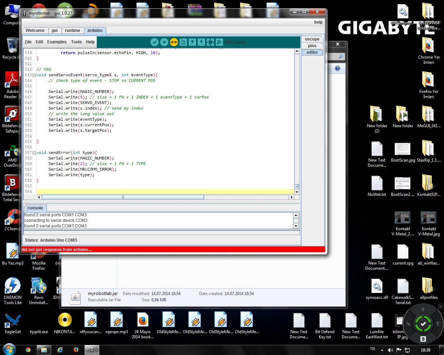Open the Edit menu
Image resolution: width=444 pixels, height=355 pixels.
[39, 42]
